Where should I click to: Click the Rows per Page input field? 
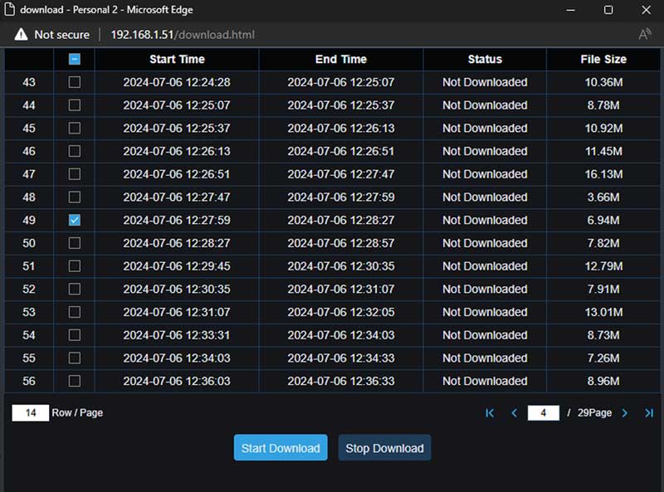pyautogui.click(x=30, y=413)
